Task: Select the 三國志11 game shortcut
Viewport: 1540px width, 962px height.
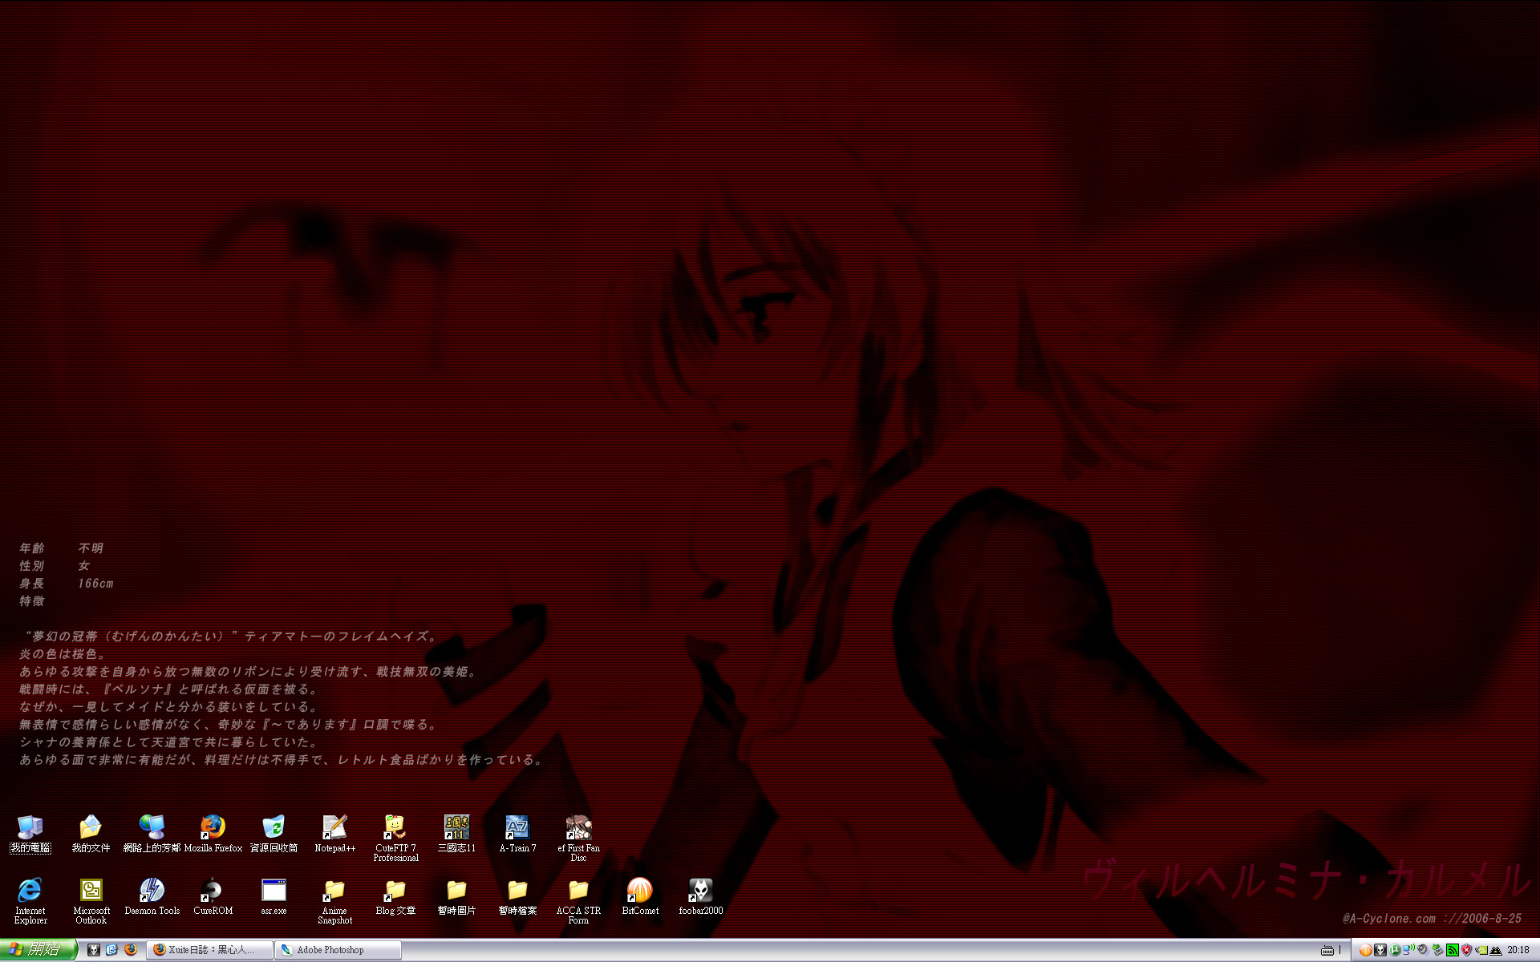Action: pos(456,834)
